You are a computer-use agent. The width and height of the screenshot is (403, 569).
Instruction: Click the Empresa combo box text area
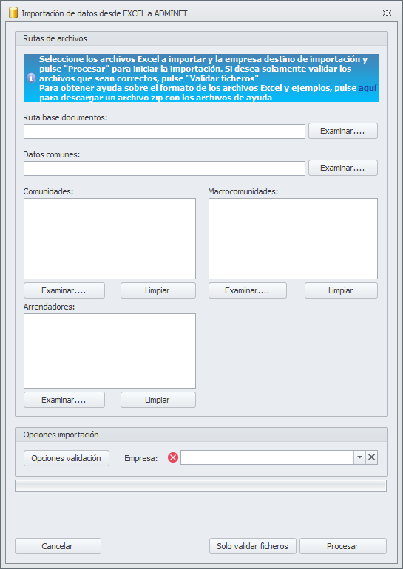[x=267, y=457]
